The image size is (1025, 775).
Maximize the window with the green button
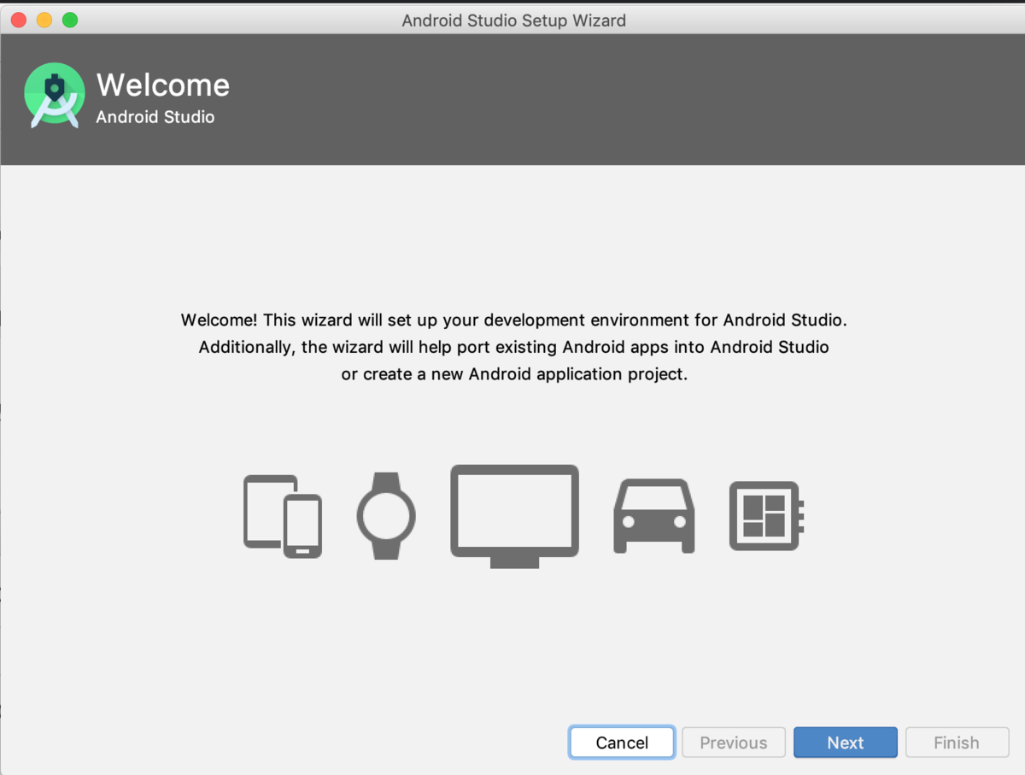pos(70,20)
